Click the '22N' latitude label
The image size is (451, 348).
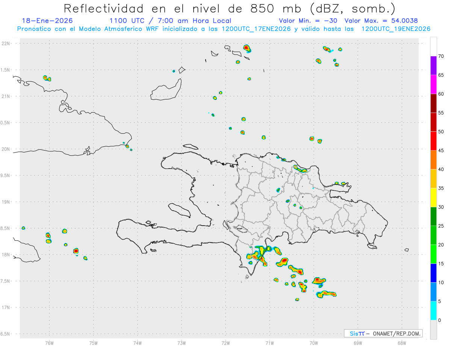(6, 44)
